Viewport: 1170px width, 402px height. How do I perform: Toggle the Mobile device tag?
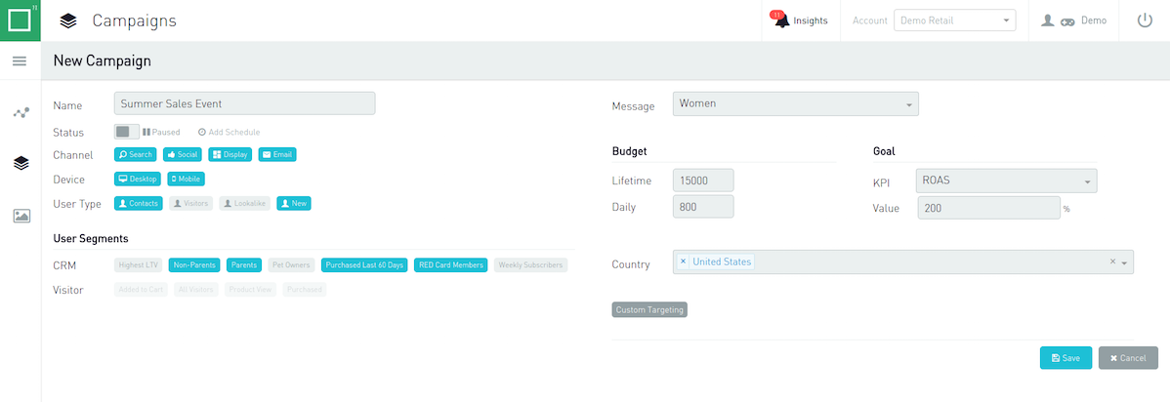[x=186, y=179]
